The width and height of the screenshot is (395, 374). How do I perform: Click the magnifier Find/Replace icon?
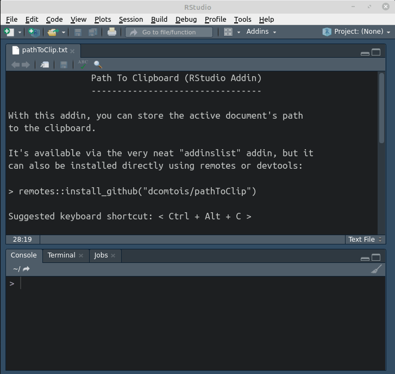click(x=98, y=65)
